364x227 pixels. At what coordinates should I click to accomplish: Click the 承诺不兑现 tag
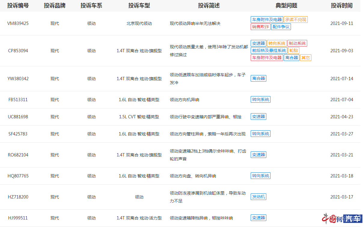point(296,20)
